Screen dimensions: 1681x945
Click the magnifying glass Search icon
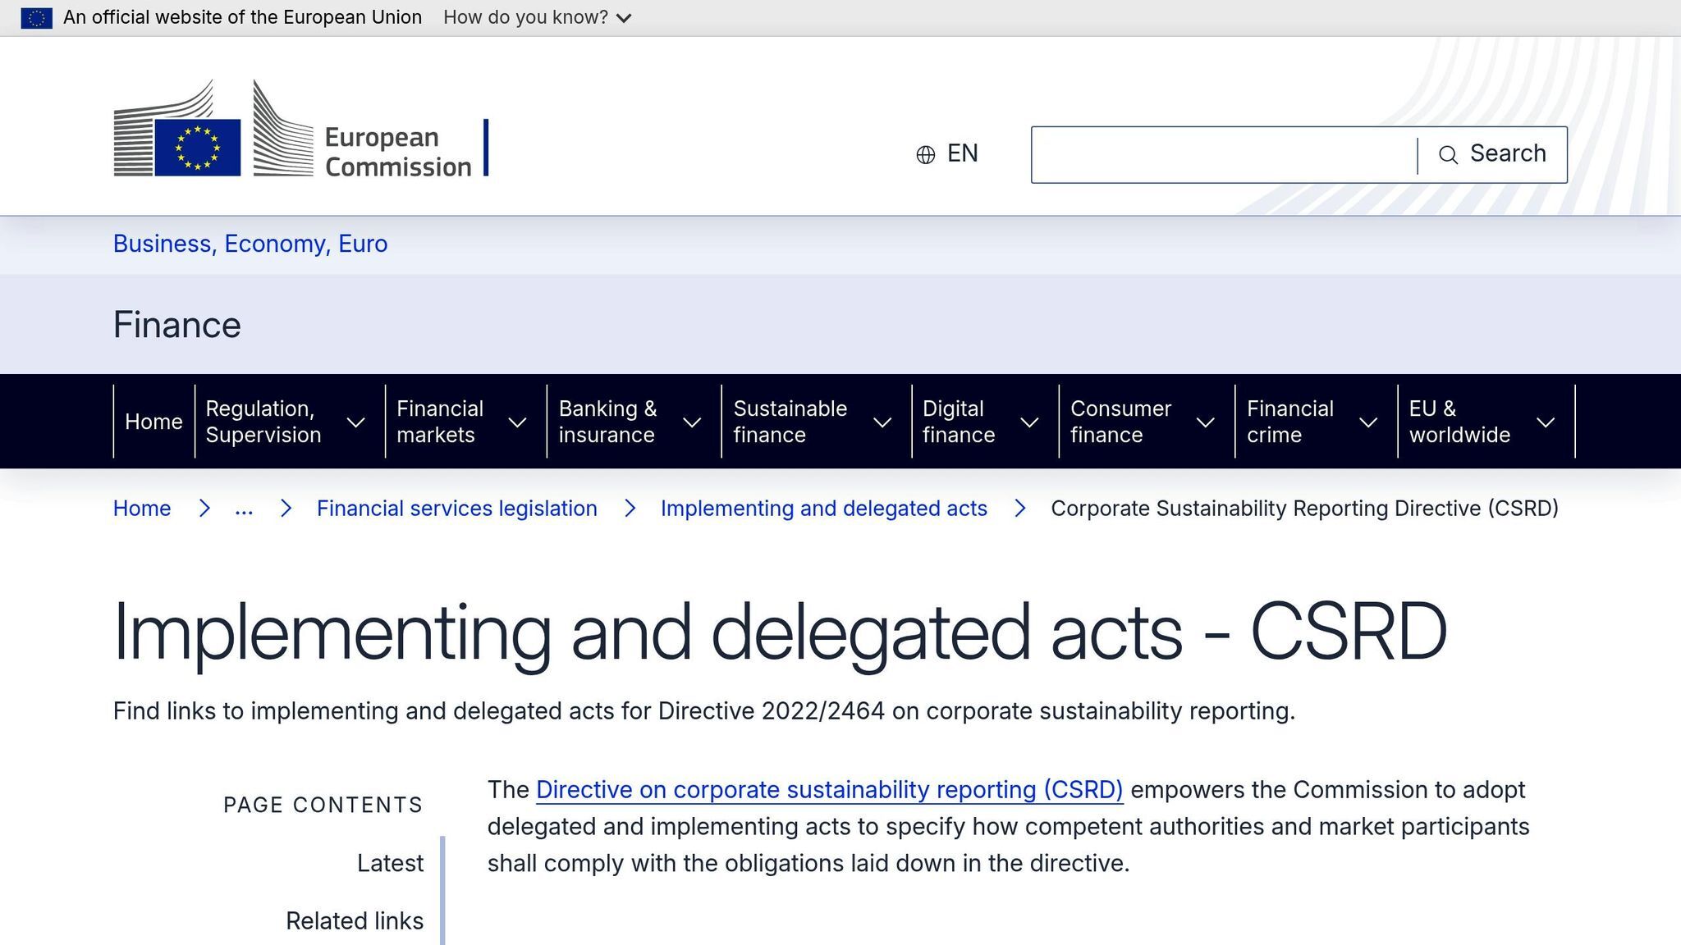pyautogui.click(x=1447, y=154)
